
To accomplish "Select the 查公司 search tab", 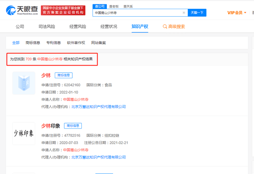I will click(100, 6).
